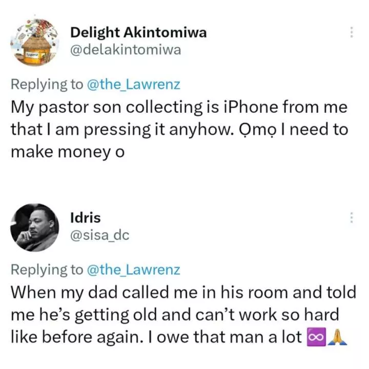Open the tweet about pastor's son iPhone
The image size is (369, 369).
point(179,130)
